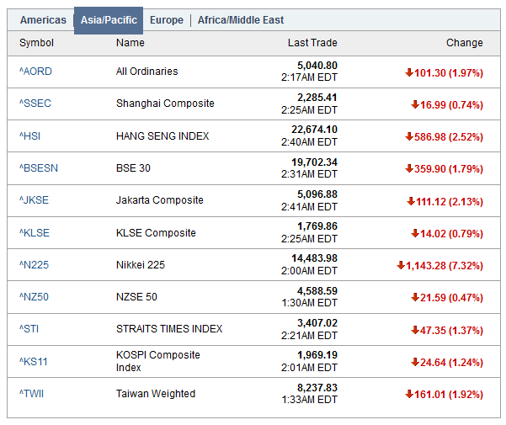Click the Last Trade column header
The image size is (506, 425).
click(312, 43)
